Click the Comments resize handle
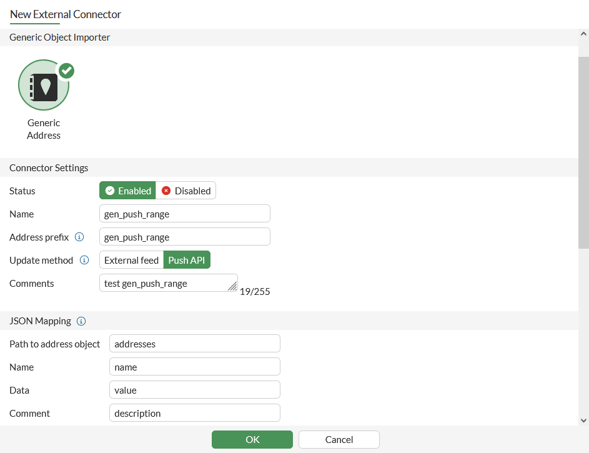 click(x=233, y=287)
